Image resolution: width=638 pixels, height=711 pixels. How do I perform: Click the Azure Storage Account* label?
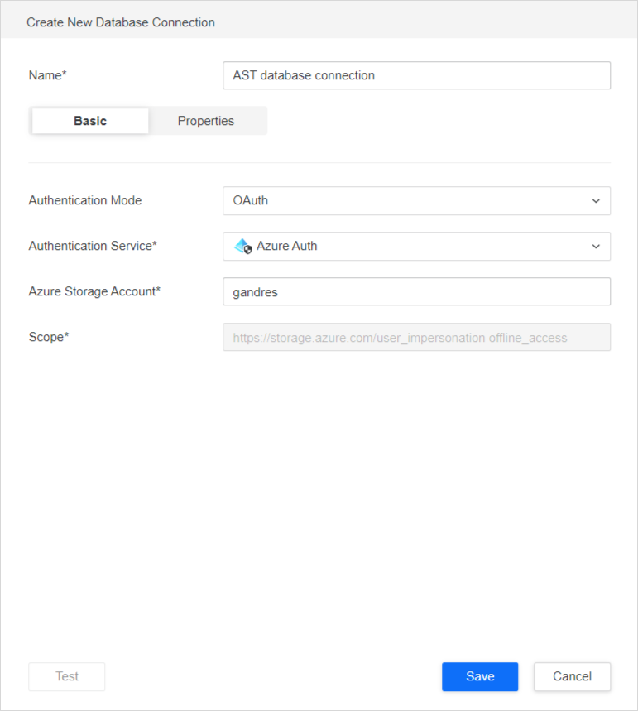(x=94, y=291)
